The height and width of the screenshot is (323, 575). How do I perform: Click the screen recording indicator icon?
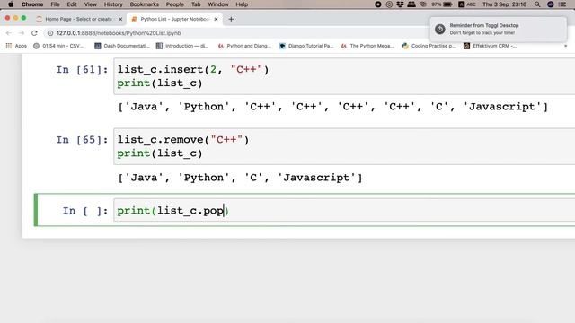click(x=378, y=4)
